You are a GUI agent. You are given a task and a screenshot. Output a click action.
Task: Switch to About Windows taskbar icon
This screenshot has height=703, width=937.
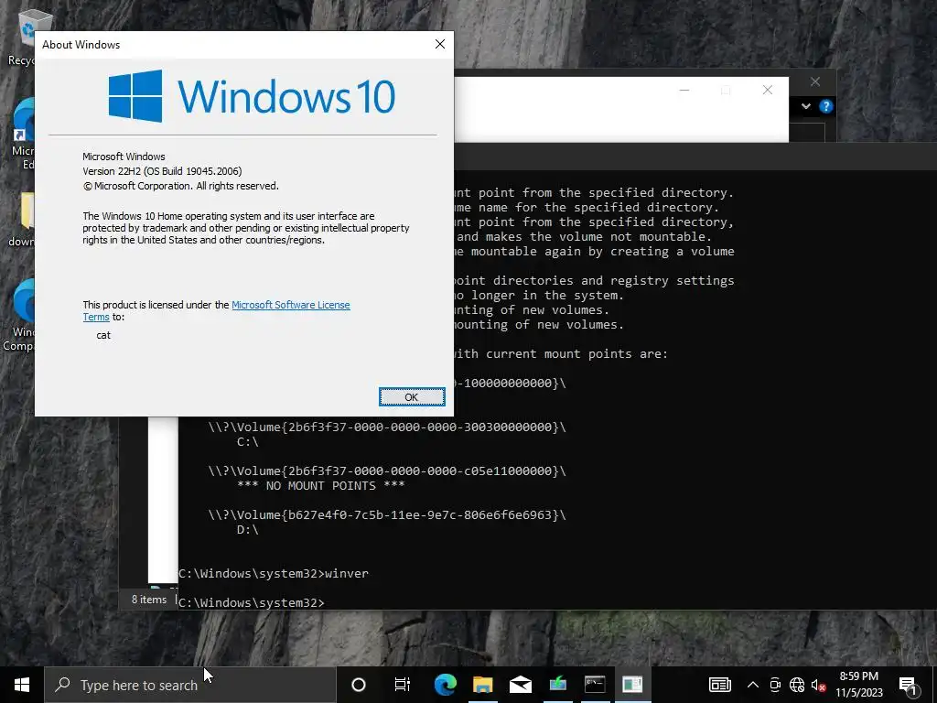(633, 685)
